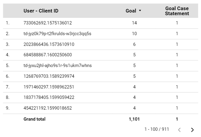Select client ID td-jyz0k79p-t2fkrulds-w3rjcc3qq5s
The image size is (201, 137).
pyautogui.click(x=57, y=34)
